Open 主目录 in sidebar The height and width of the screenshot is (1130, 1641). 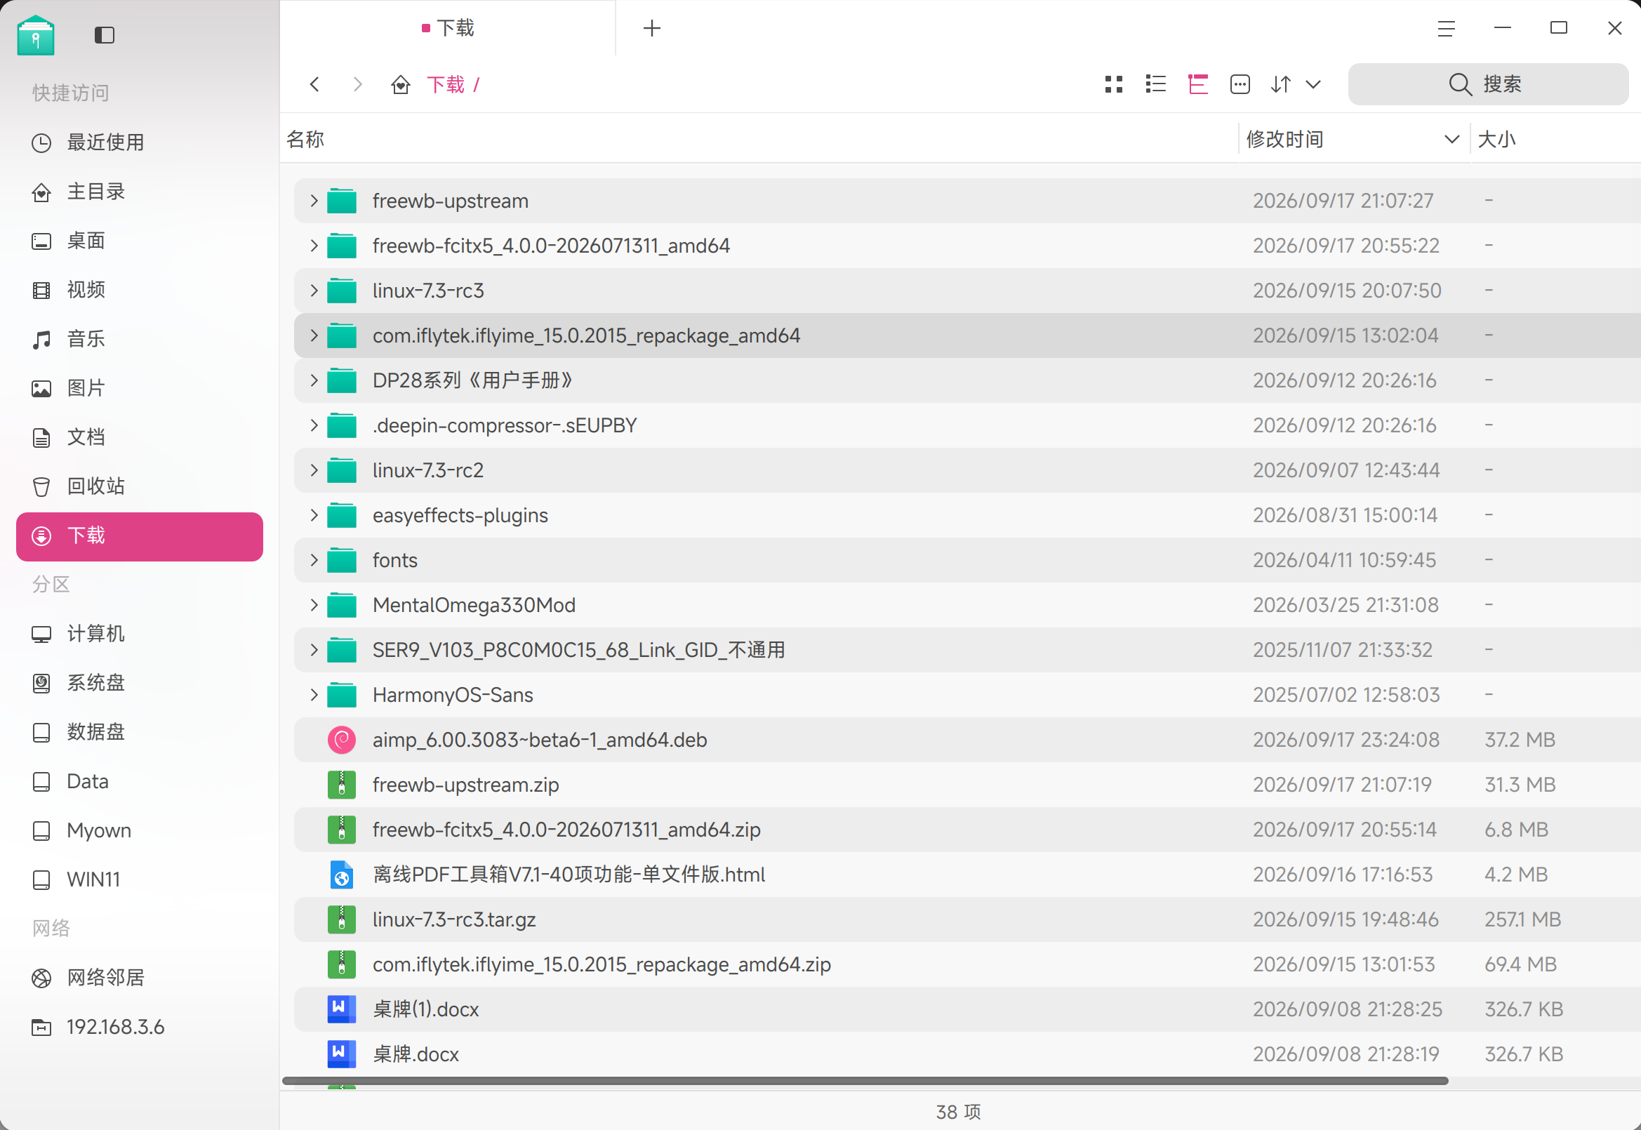coord(140,191)
